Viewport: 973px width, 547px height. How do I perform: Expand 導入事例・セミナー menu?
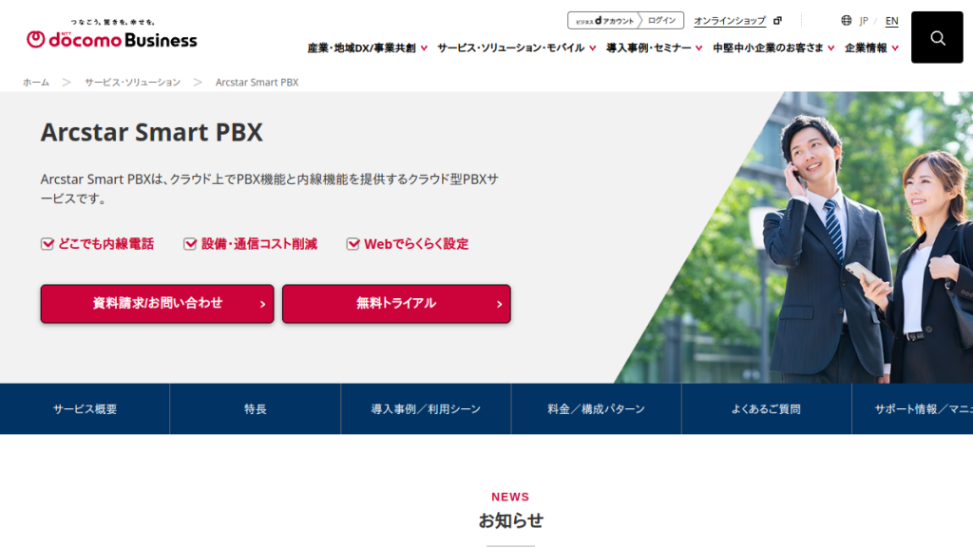tap(654, 47)
